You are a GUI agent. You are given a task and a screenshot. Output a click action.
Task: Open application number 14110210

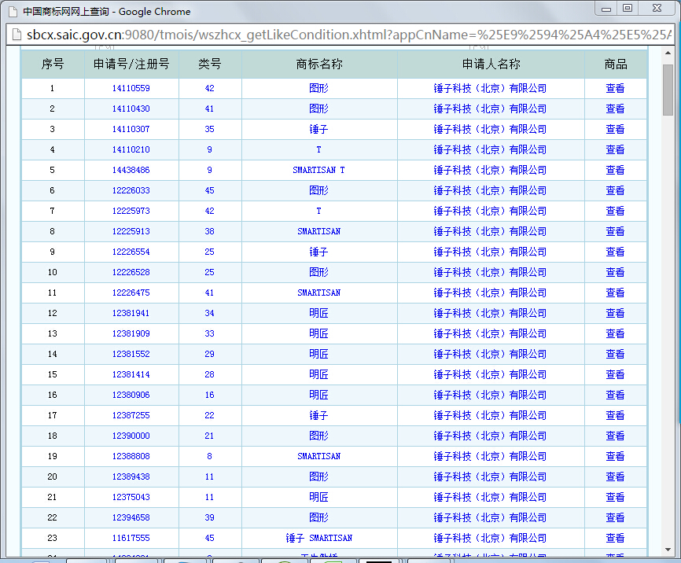[131, 149]
